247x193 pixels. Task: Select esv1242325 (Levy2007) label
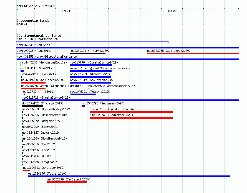point(39,162)
